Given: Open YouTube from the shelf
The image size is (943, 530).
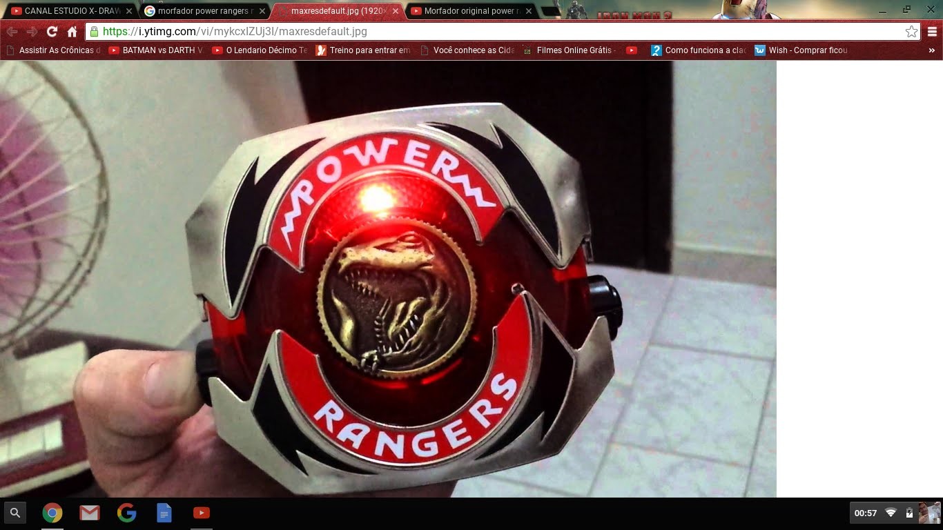Looking at the screenshot, I should click(x=202, y=513).
